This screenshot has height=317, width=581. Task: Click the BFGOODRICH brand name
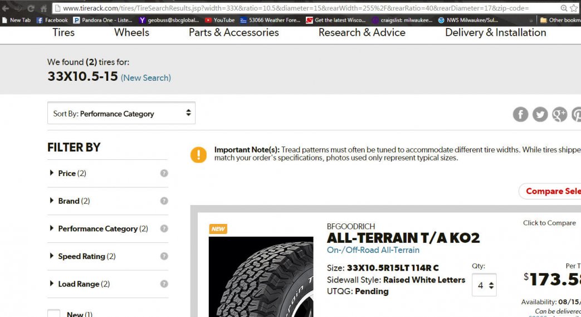(x=351, y=226)
